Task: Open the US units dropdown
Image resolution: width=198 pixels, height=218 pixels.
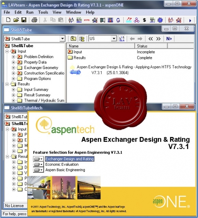Action: point(114,39)
